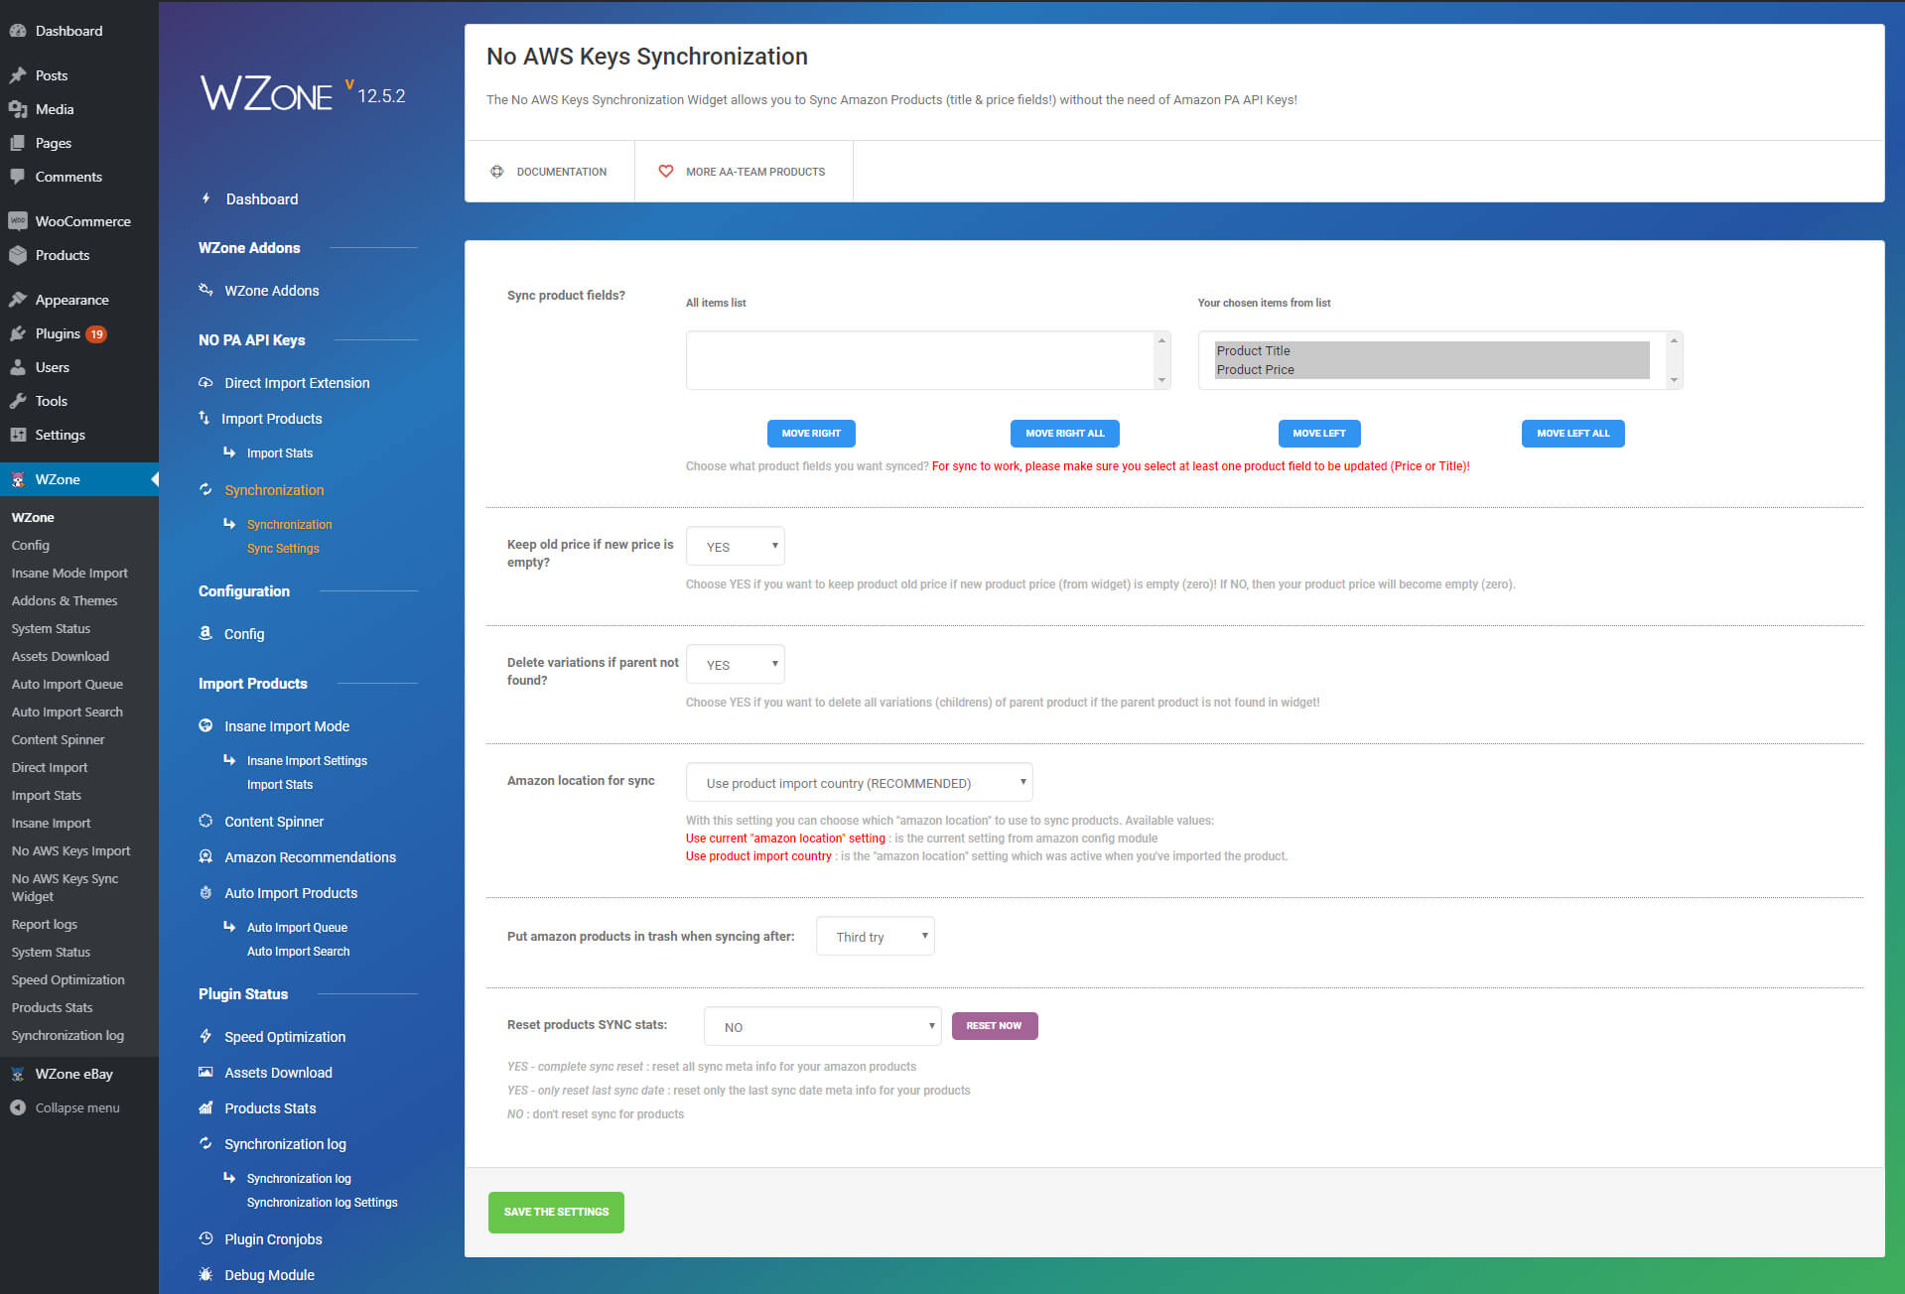Click the WordPress Dashboard gauge icon
This screenshot has width=1905, height=1294.
18,31
